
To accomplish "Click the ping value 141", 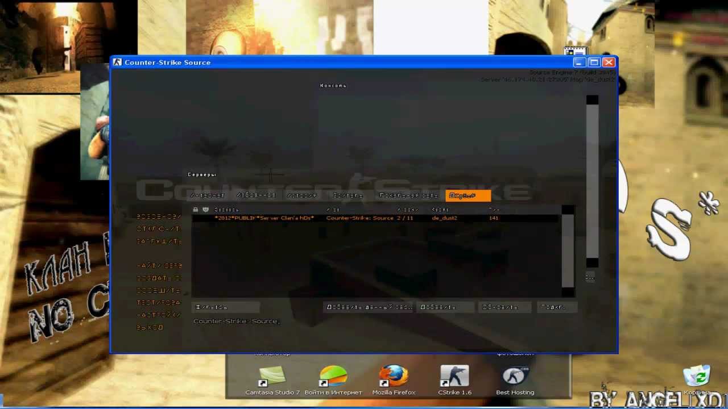I will click(x=493, y=218).
